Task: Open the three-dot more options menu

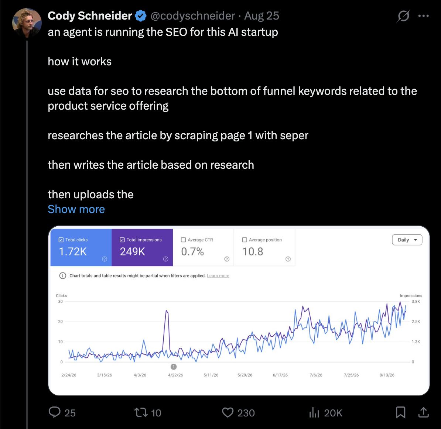Action: point(423,16)
